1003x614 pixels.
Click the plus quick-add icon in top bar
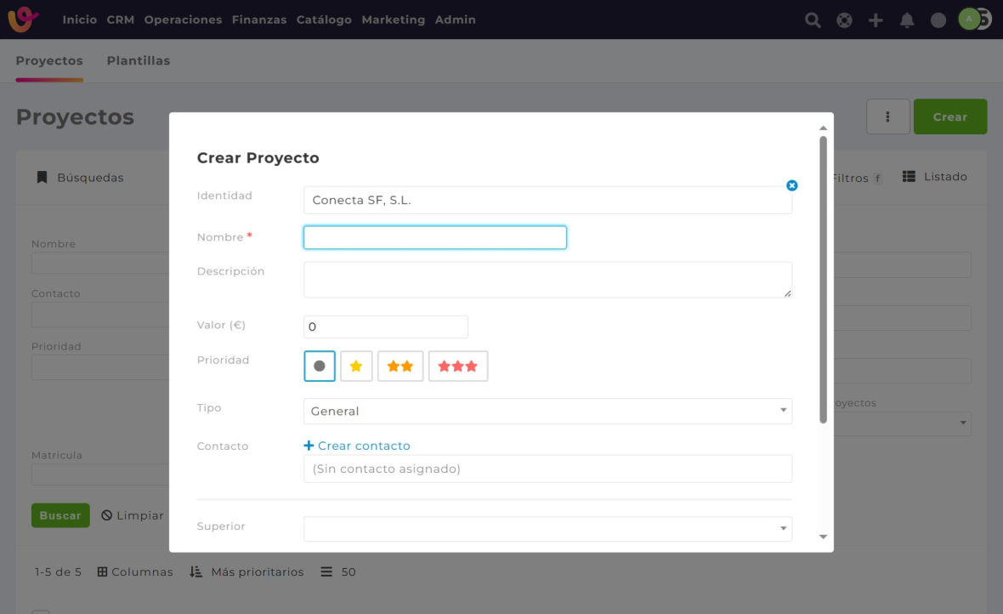pyautogui.click(x=875, y=20)
